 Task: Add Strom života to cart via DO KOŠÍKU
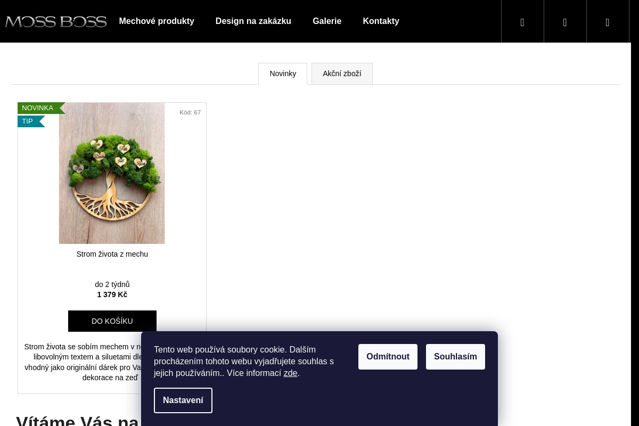pos(112,321)
